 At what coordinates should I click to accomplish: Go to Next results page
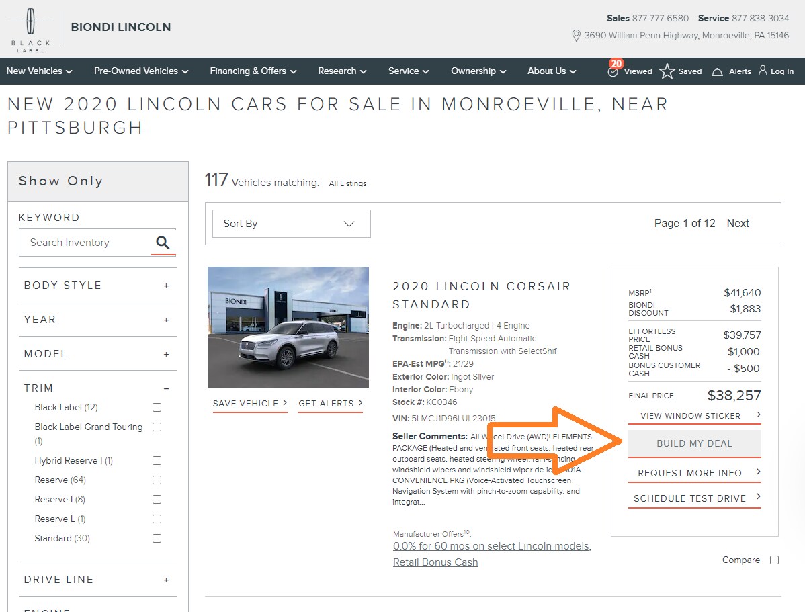pos(737,223)
